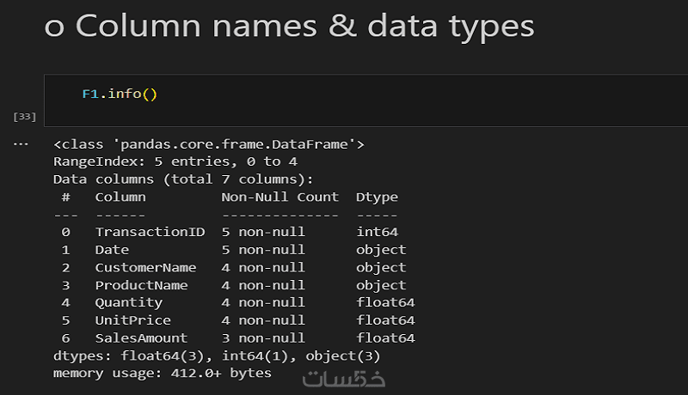Viewport: 688px width, 395px height.
Task: Select the UnitPrice column name
Action: click(x=133, y=320)
